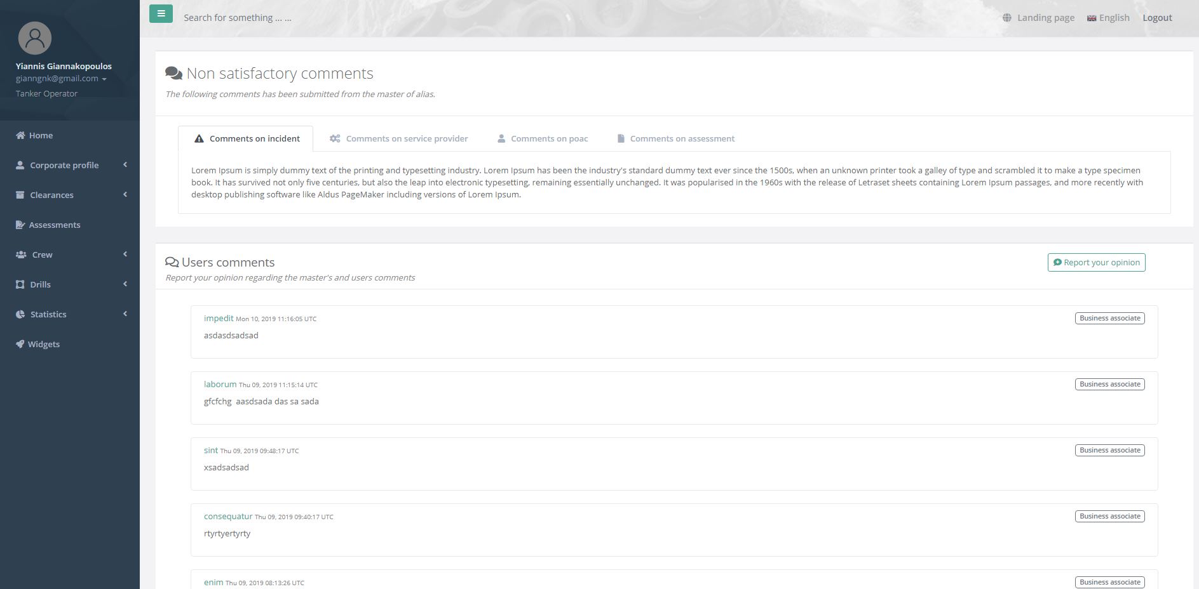Expand the Corporate profile submenu chevron
Screen dimensions: 1199x589
(125, 165)
